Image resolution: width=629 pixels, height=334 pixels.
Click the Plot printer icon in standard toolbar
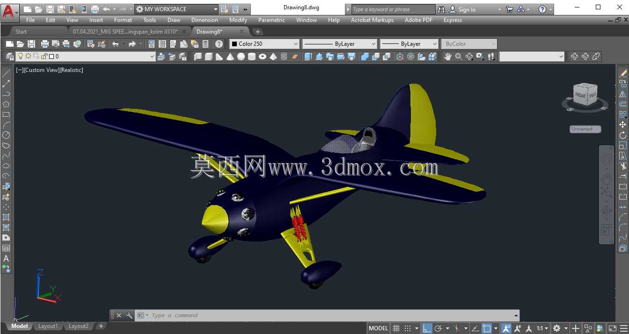(x=44, y=44)
